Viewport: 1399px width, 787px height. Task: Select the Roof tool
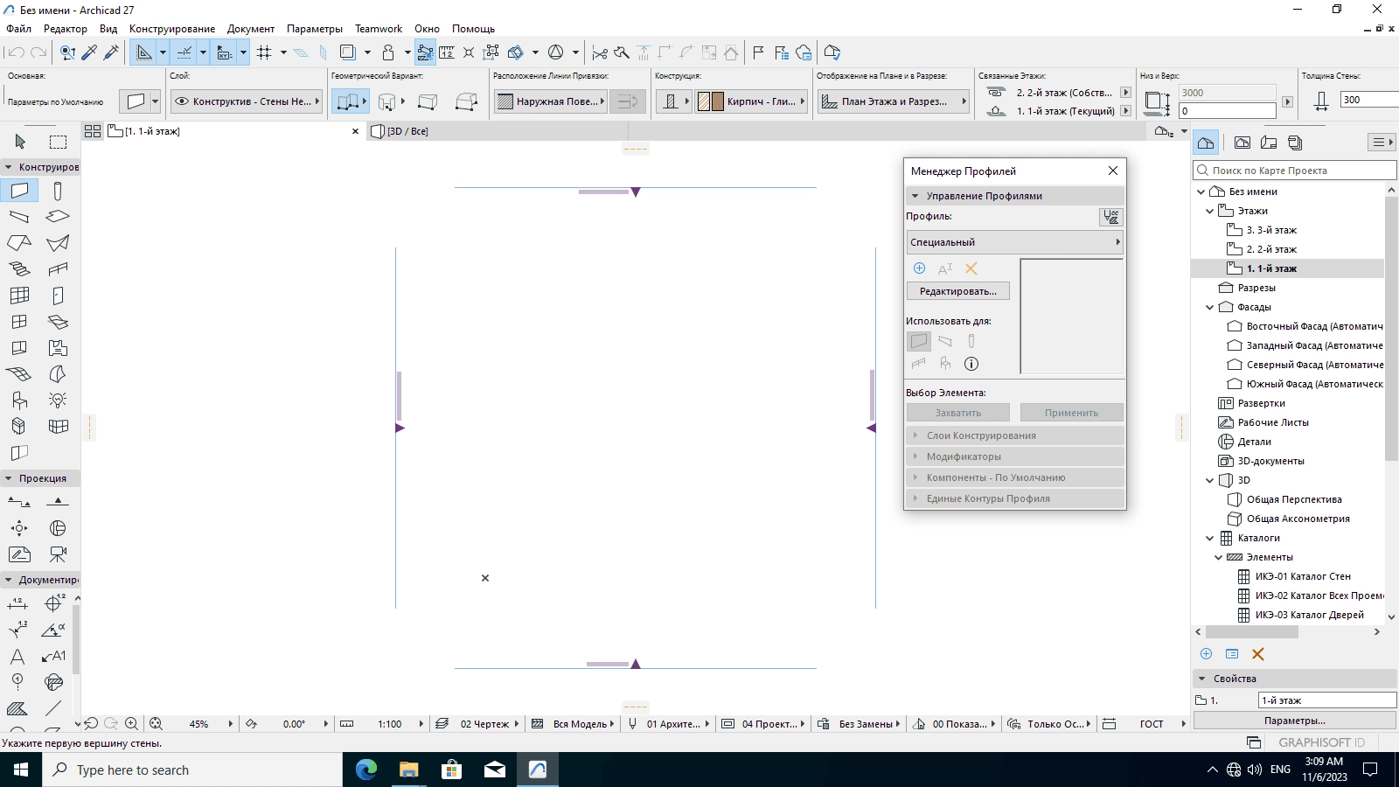tap(19, 243)
